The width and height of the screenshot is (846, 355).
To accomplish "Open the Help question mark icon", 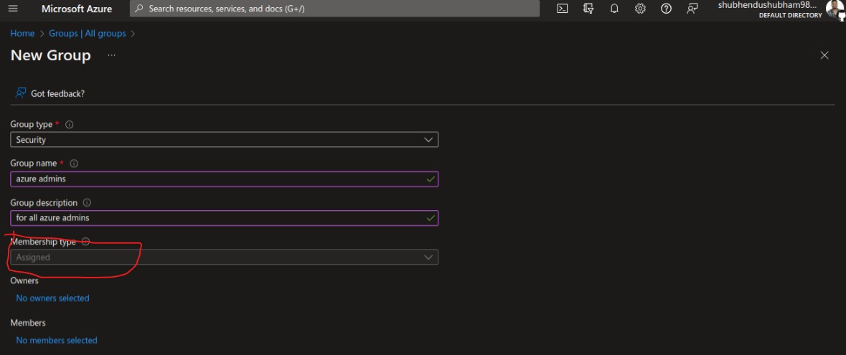I will point(666,9).
